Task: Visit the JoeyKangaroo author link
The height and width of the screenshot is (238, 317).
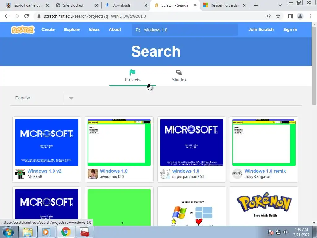Action: point(258,176)
